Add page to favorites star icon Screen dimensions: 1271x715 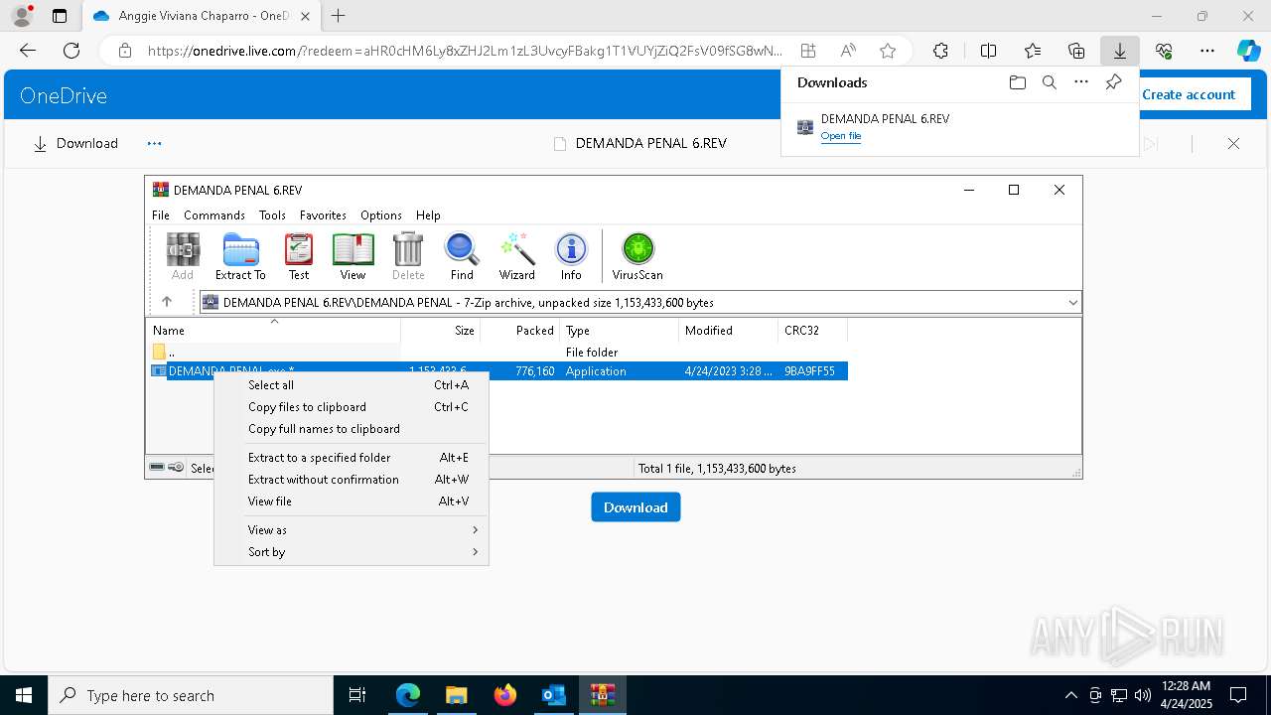pos(888,51)
